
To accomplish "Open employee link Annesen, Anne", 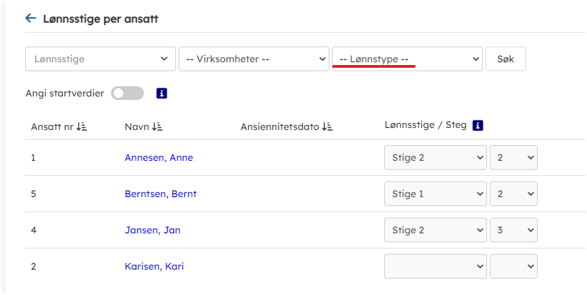I will 159,157.
